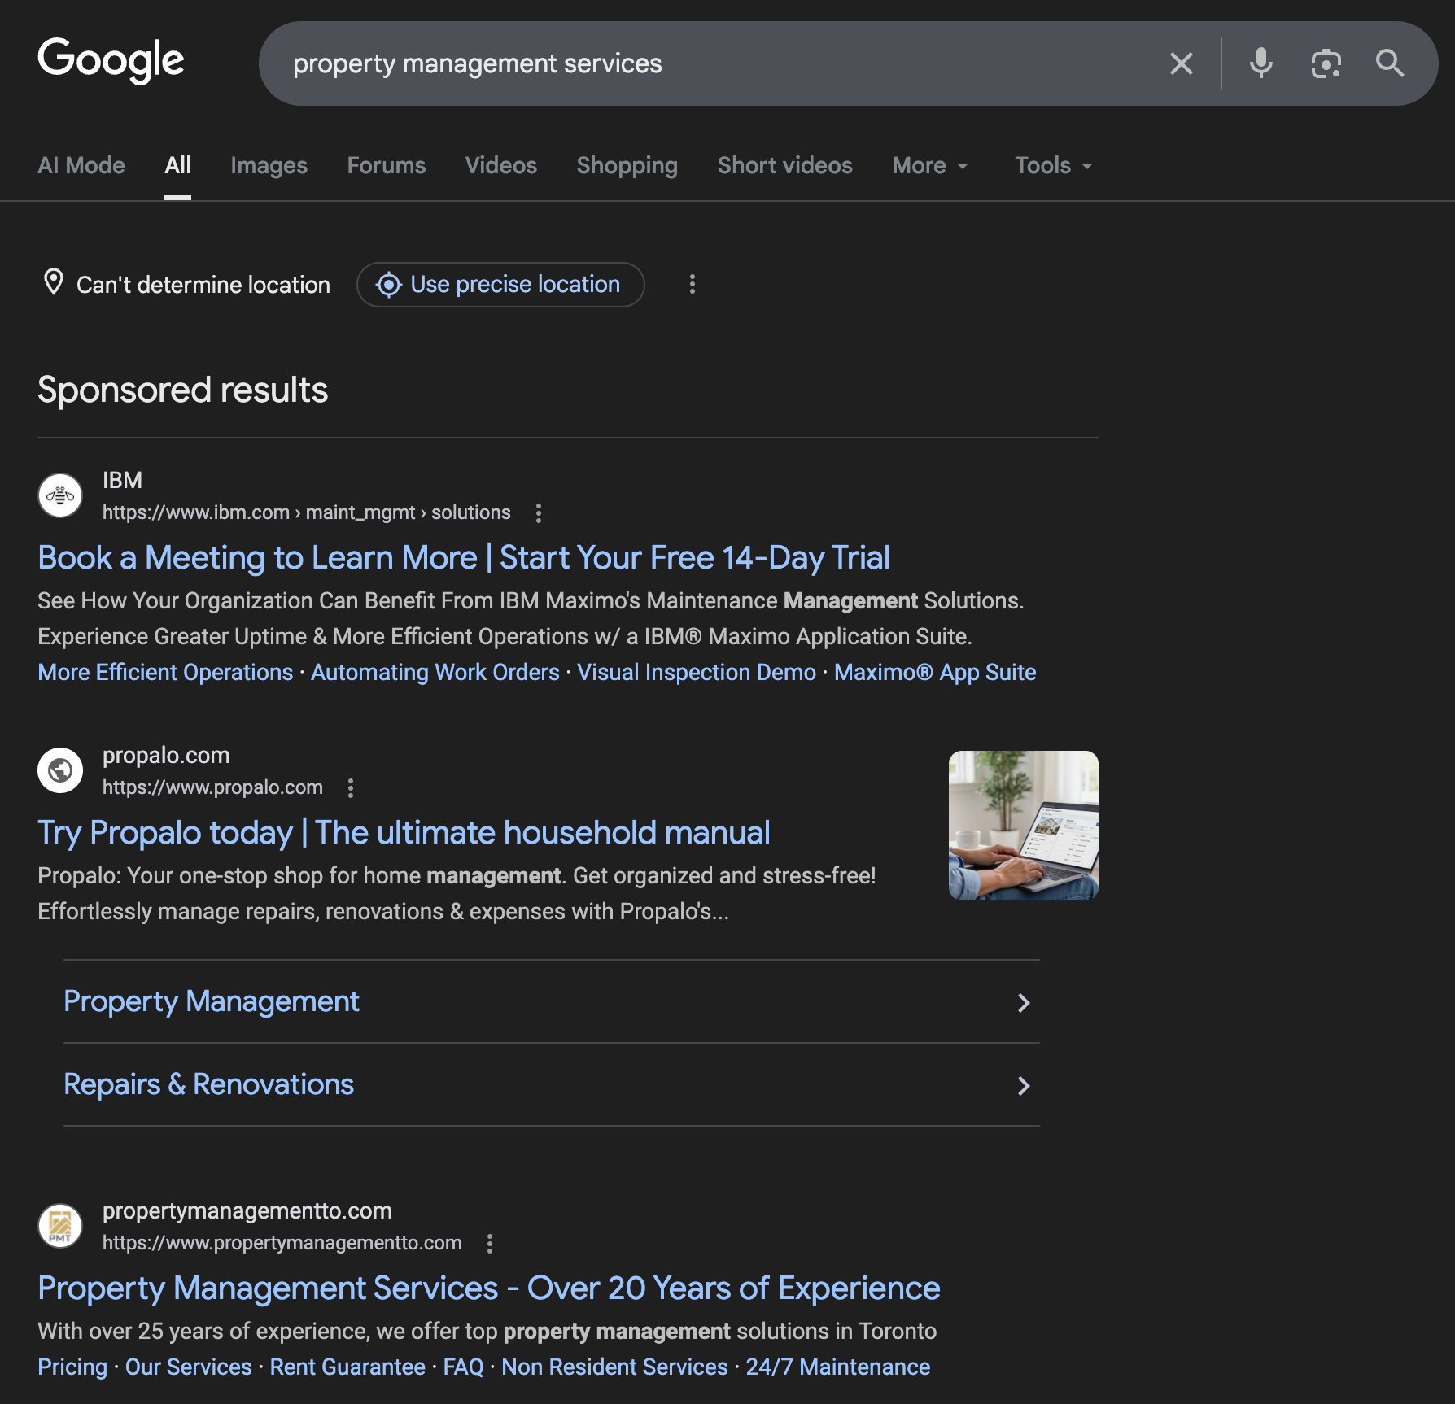Open Automating Work Orders sitelink

[435, 672]
